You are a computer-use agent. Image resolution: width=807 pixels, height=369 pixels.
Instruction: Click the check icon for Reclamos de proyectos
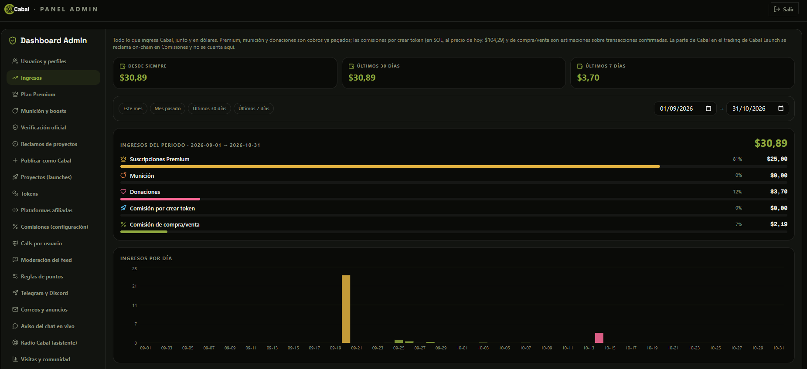point(15,144)
